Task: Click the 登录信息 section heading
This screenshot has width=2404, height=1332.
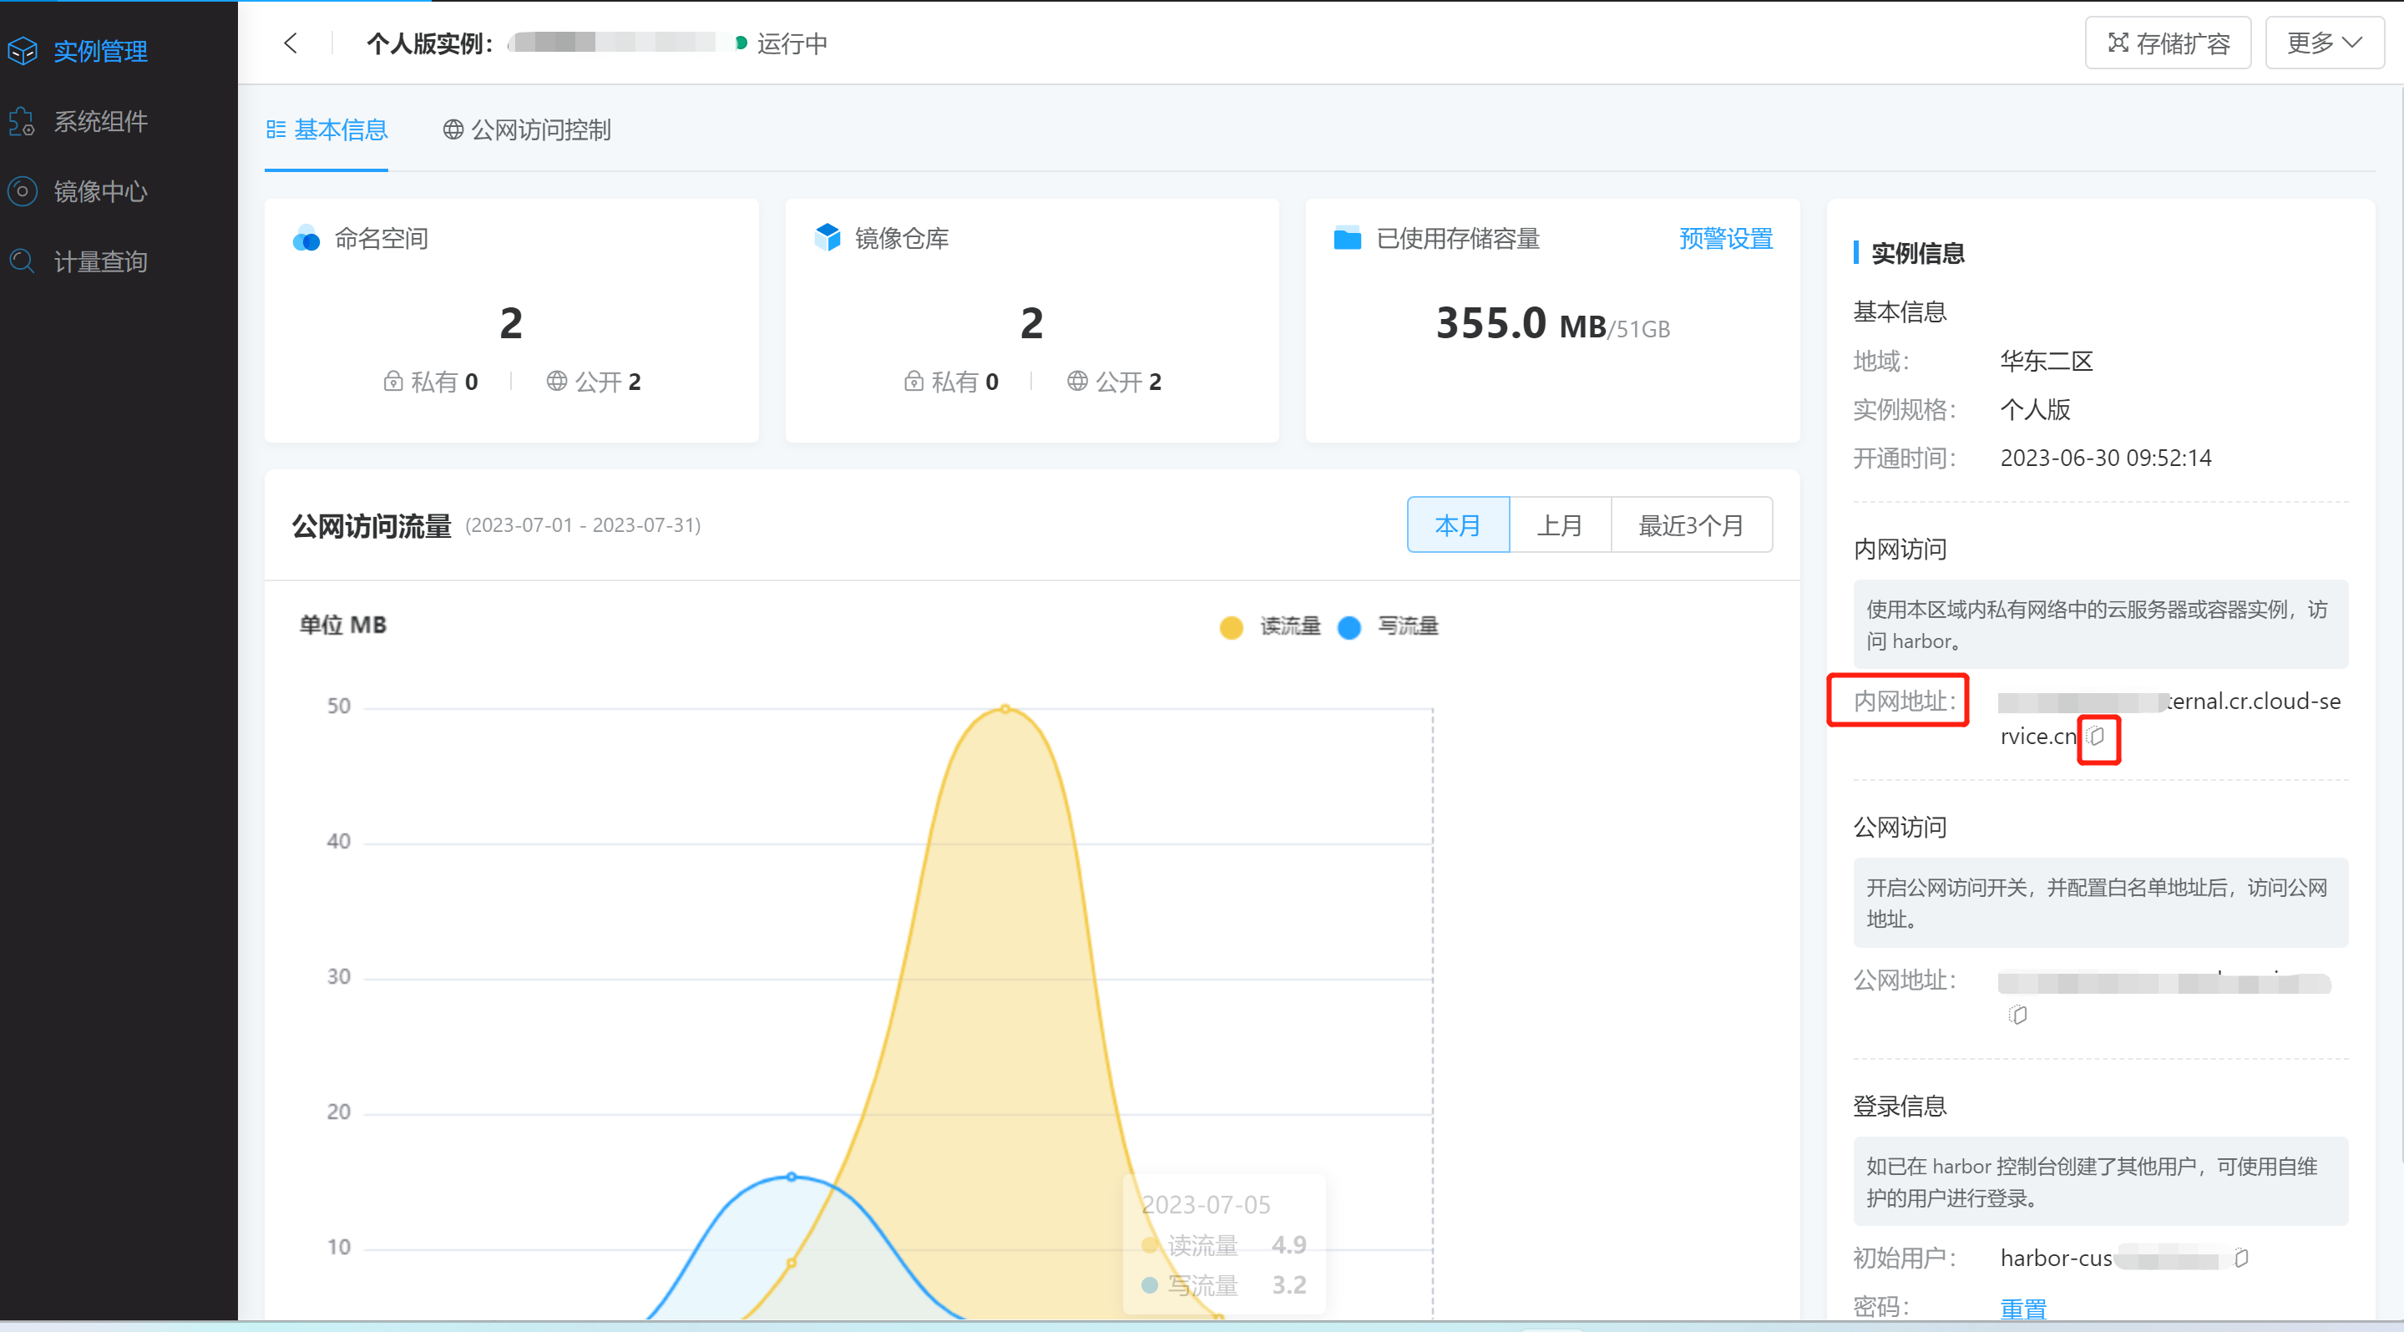Action: click(1899, 1107)
